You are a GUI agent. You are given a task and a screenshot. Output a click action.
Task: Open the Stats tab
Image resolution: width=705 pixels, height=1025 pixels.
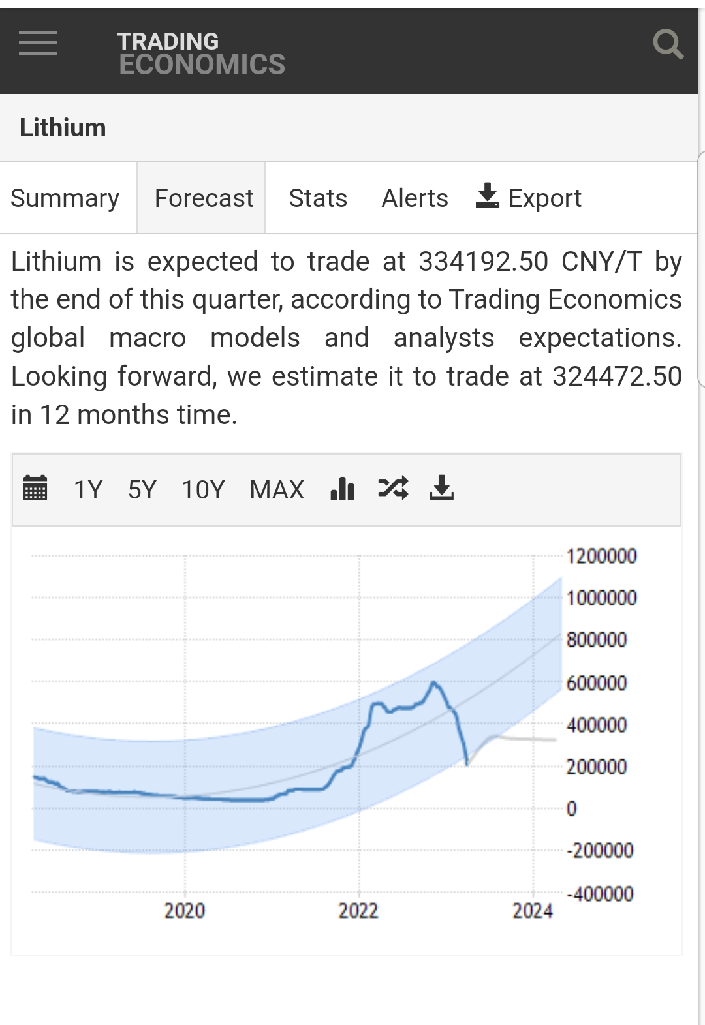(318, 198)
